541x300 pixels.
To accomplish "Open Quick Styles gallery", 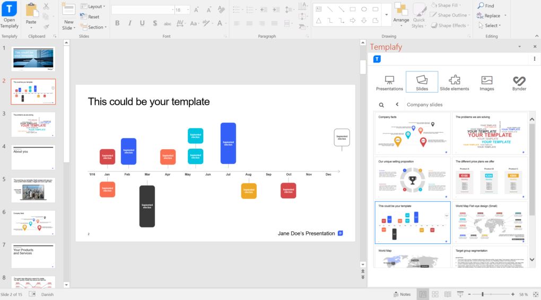I will click(x=419, y=15).
